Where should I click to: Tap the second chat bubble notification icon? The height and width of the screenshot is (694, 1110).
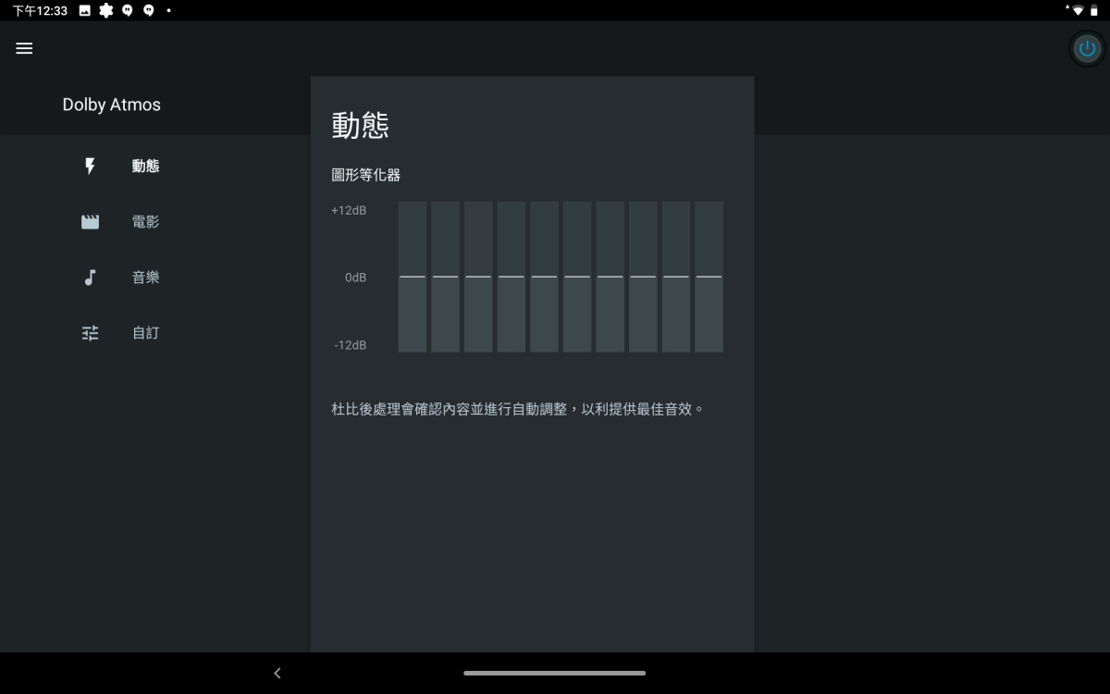[148, 10]
